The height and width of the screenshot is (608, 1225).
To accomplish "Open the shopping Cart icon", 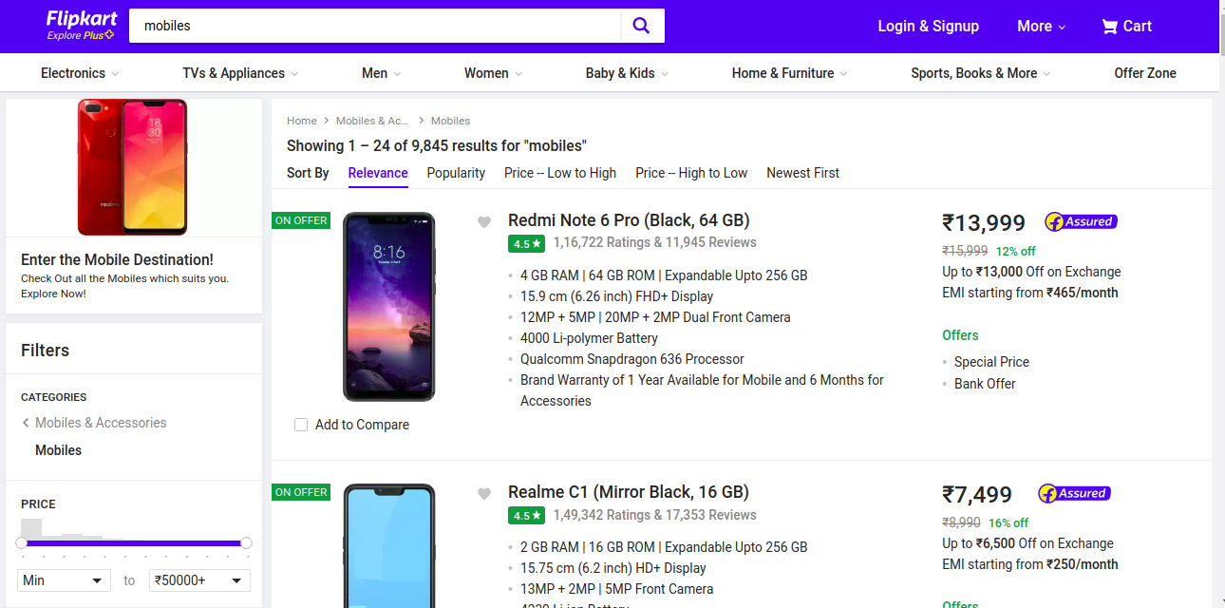I will [x=1109, y=27].
